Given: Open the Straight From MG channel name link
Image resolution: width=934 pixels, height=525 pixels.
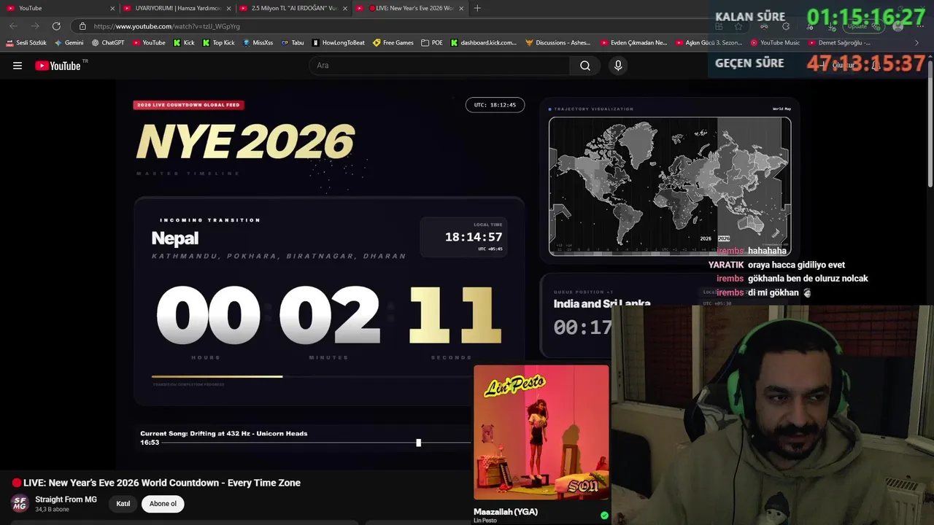Looking at the screenshot, I should pos(66,499).
